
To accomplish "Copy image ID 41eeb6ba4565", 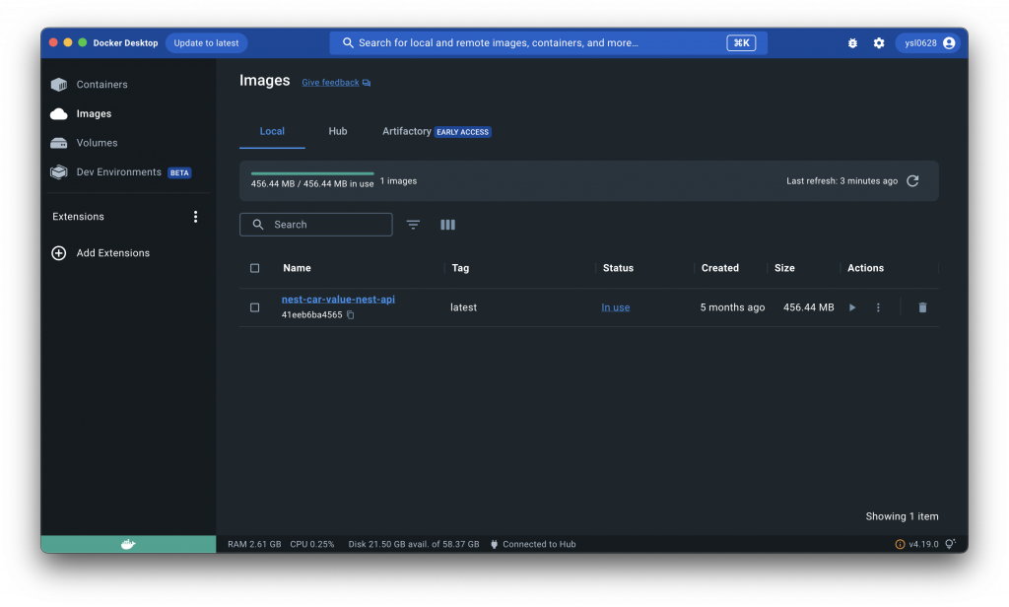I will [x=351, y=314].
